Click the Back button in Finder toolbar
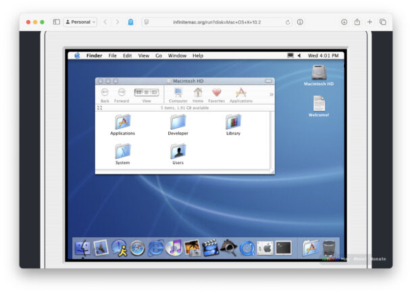412x294 pixels. coord(105,93)
